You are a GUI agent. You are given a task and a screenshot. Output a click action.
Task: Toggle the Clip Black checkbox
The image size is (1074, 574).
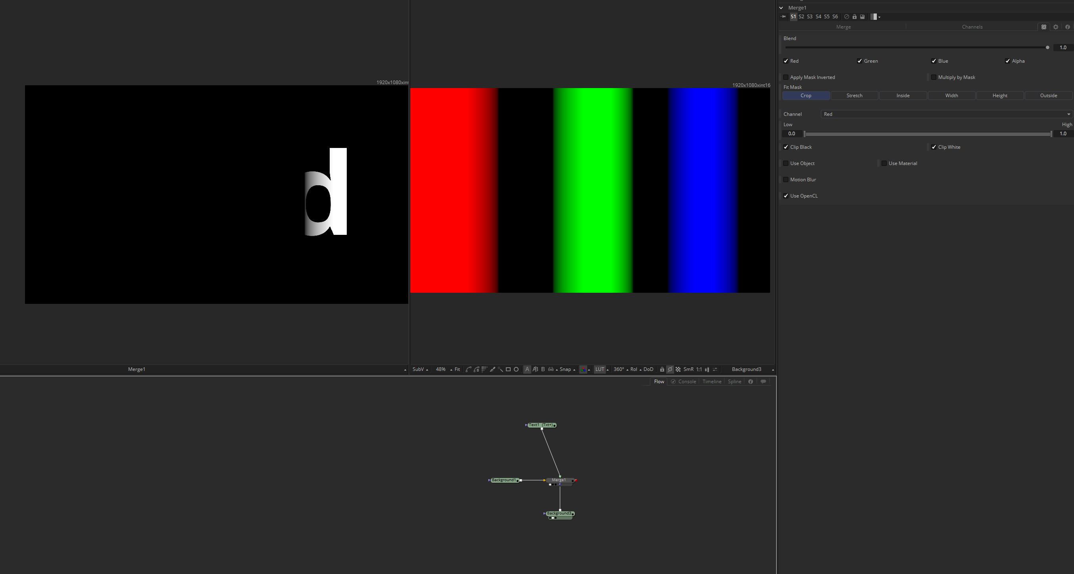click(786, 147)
